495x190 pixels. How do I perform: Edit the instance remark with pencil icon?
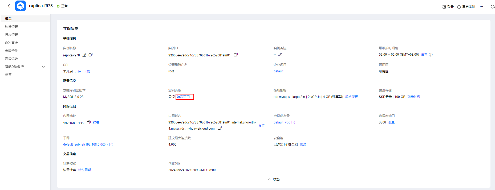pos(280,55)
